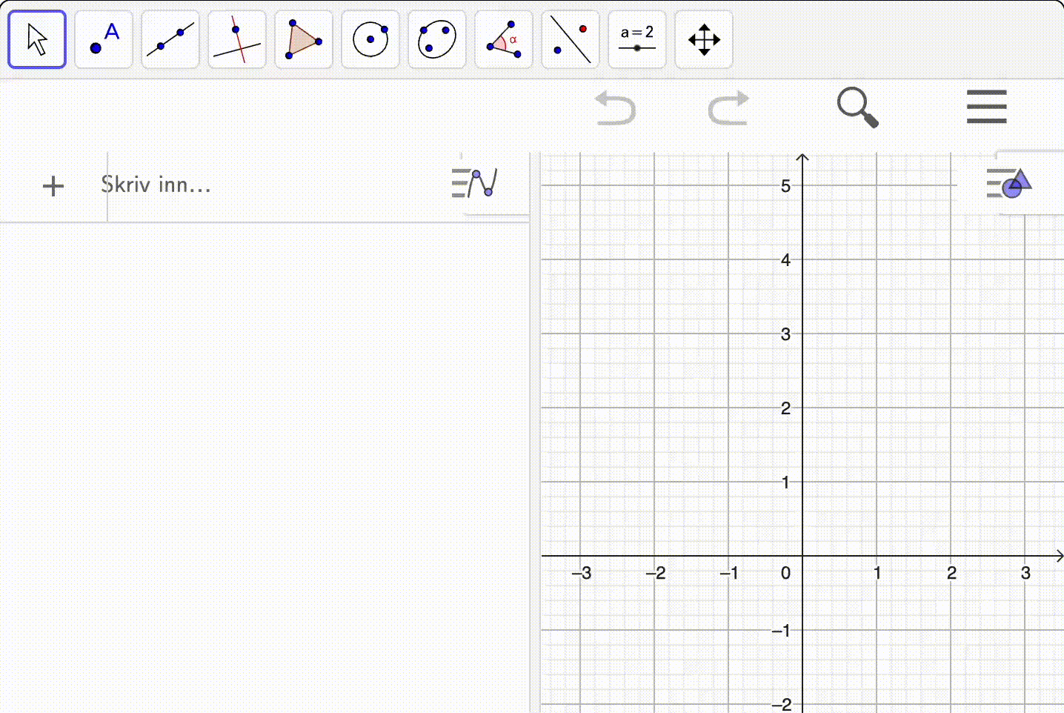Select the Circle with center tool
Image resolution: width=1064 pixels, height=713 pixels.
pyautogui.click(x=370, y=39)
